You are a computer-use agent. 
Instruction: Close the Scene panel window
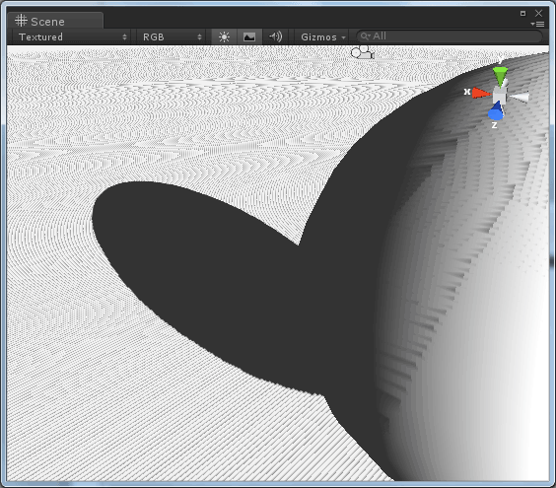point(538,14)
